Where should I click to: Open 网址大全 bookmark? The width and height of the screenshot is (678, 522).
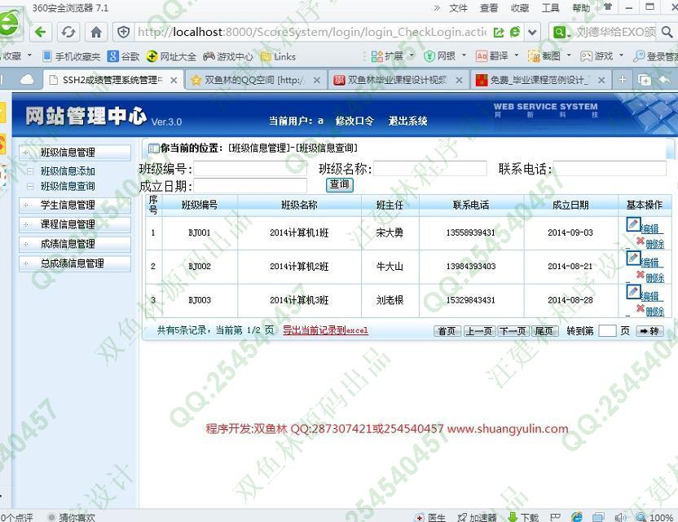(171, 56)
